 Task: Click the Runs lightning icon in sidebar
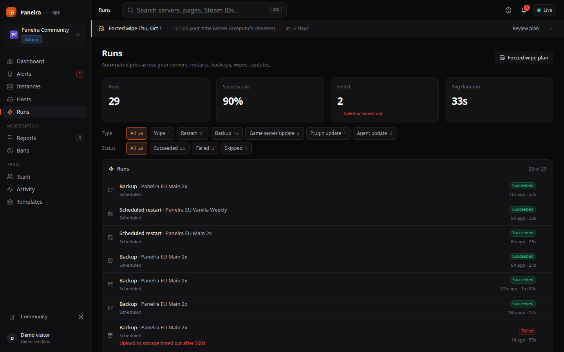[10, 112]
